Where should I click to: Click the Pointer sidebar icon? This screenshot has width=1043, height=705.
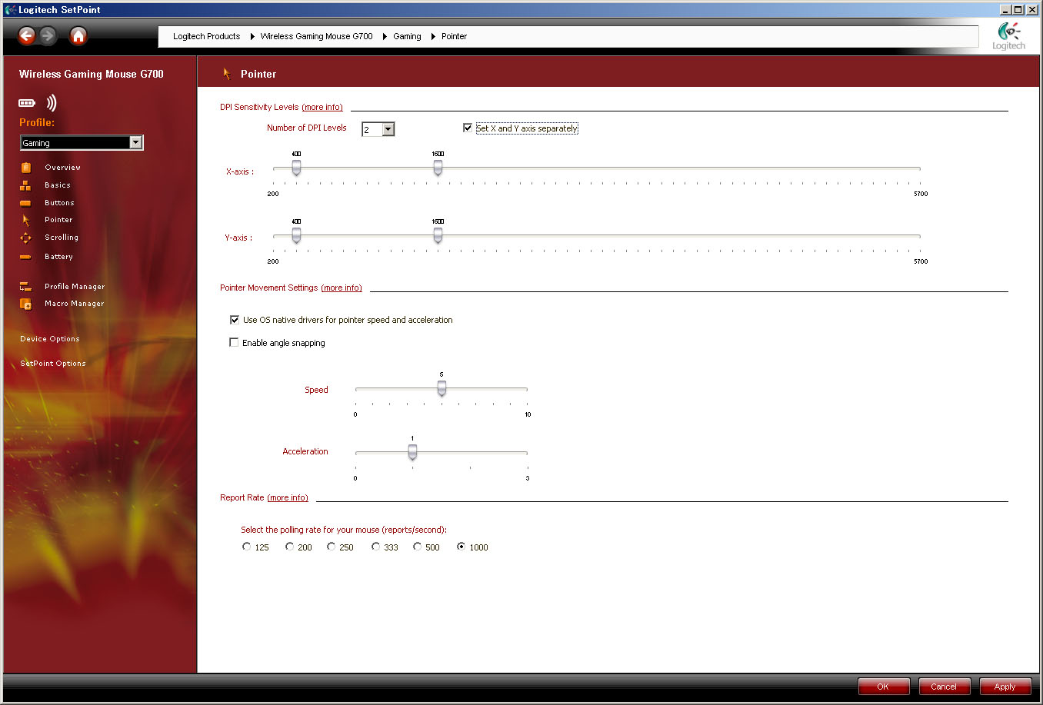coord(25,220)
